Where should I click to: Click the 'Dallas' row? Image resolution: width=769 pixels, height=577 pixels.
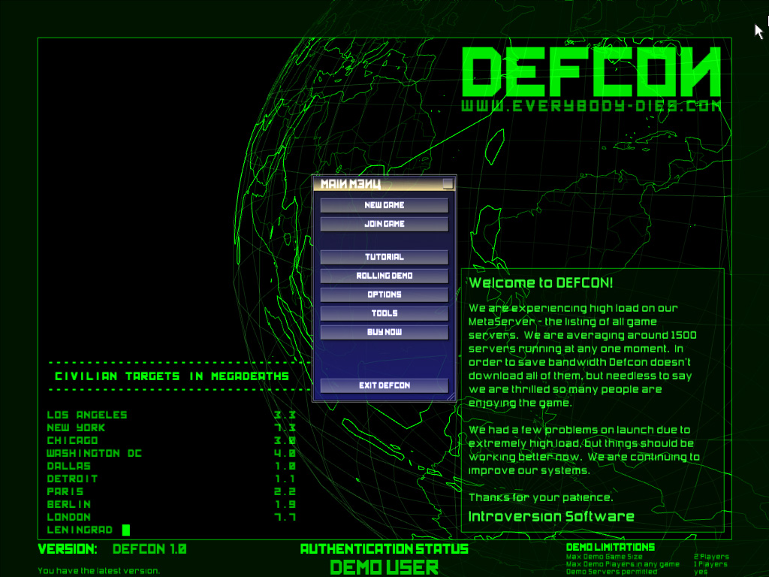tap(171, 466)
